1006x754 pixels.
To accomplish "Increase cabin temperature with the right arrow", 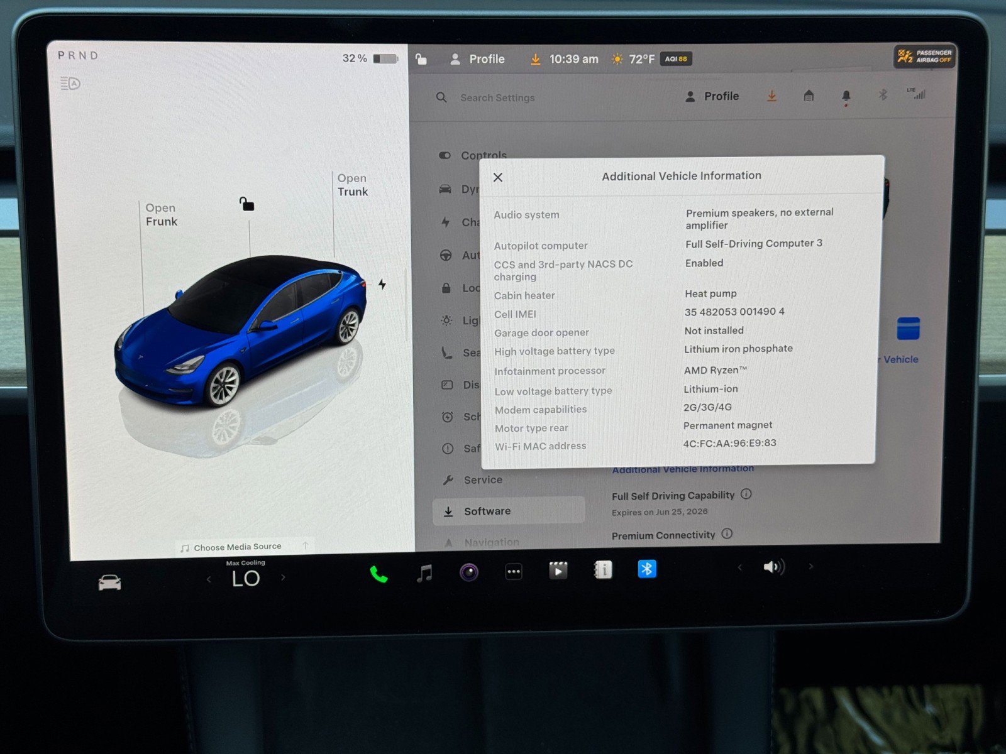I will pos(284,578).
